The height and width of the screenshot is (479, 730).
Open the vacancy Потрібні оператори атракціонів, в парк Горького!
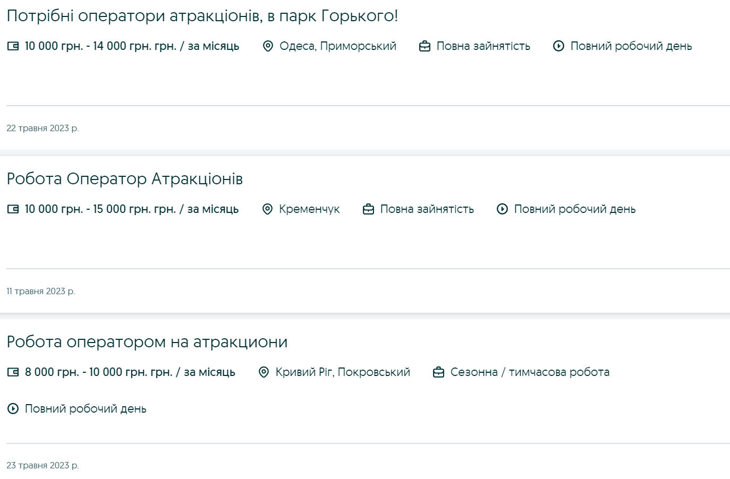(x=199, y=15)
